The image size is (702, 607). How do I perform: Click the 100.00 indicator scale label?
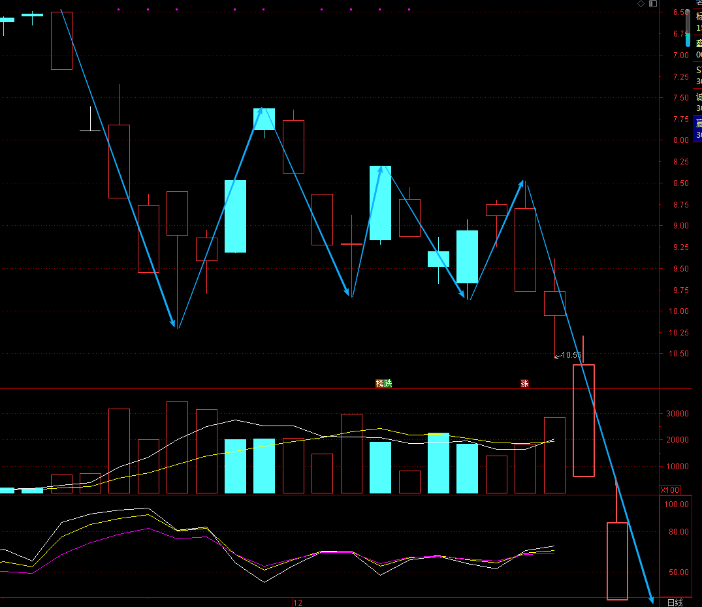coord(677,504)
